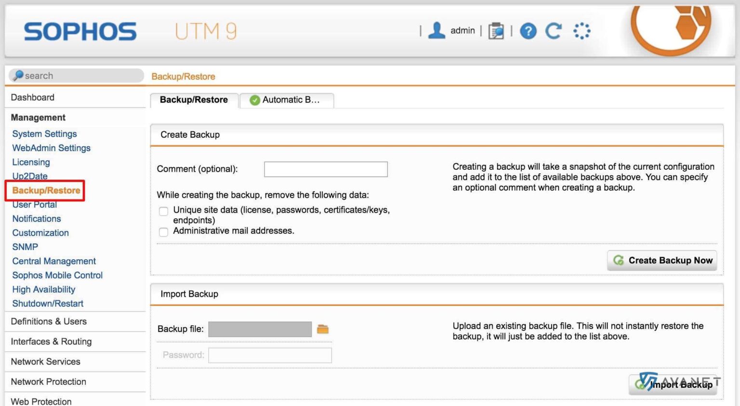Select the Backup/Restore tab
The height and width of the screenshot is (406, 740).
(x=195, y=100)
